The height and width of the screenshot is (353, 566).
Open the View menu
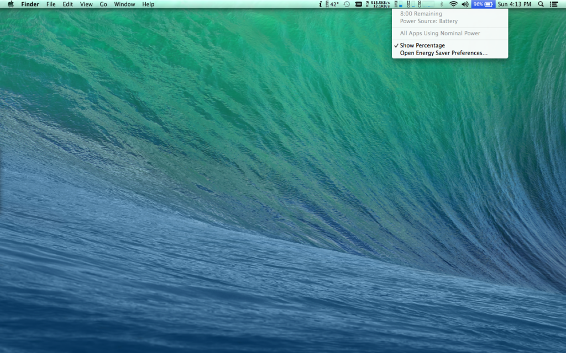tap(86, 4)
